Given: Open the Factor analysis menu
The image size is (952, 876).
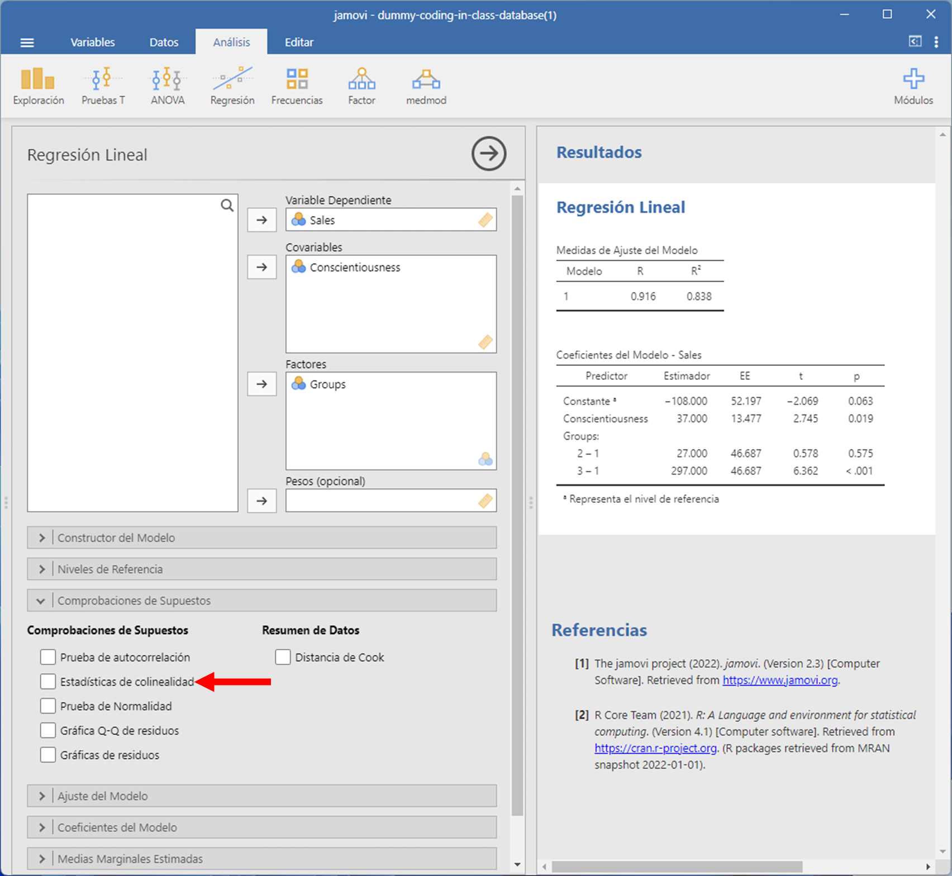Looking at the screenshot, I should coord(361,85).
